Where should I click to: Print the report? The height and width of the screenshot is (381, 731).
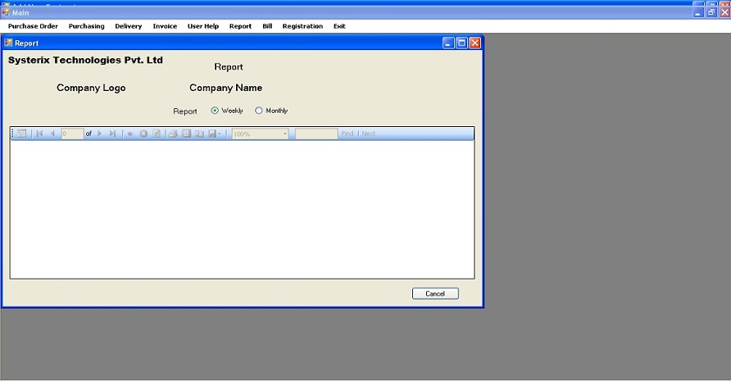(x=173, y=134)
